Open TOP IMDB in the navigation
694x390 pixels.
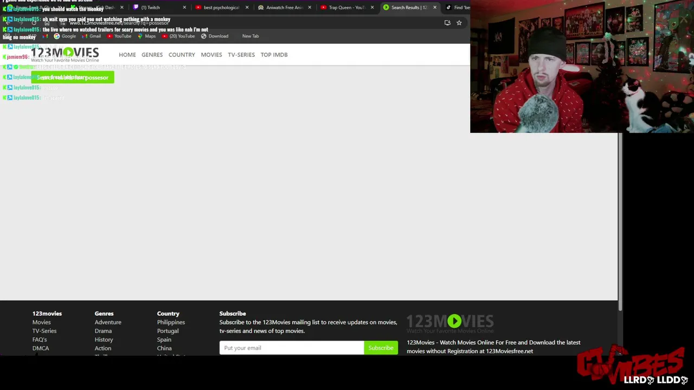(x=274, y=55)
